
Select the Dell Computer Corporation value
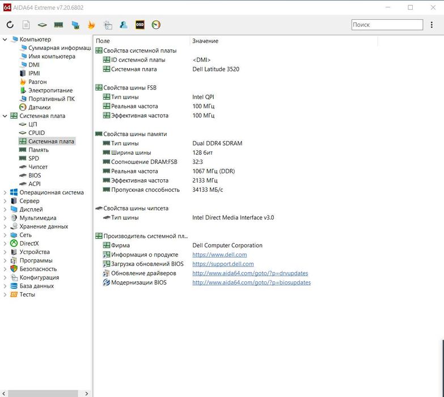tap(227, 245)
